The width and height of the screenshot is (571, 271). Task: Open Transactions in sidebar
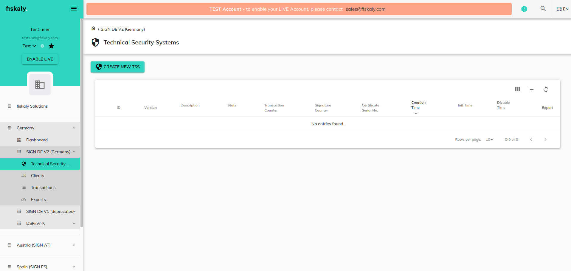point(40,188)
